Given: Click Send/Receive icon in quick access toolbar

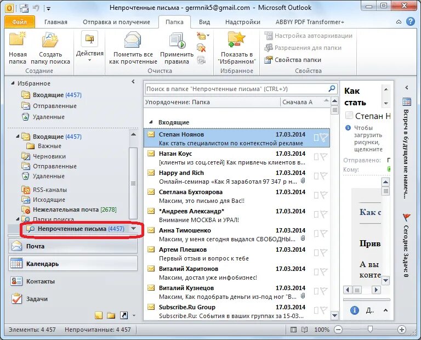Looking at the screenshot, I should point(24,8).
